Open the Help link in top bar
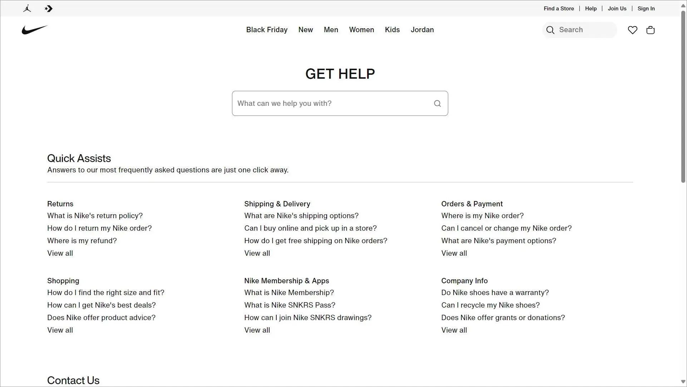This screenshot has height=387, width=687. point(591,9)
